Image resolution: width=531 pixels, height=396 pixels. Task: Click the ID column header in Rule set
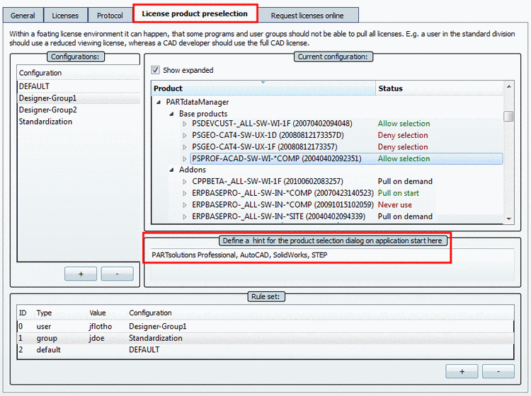23,313
